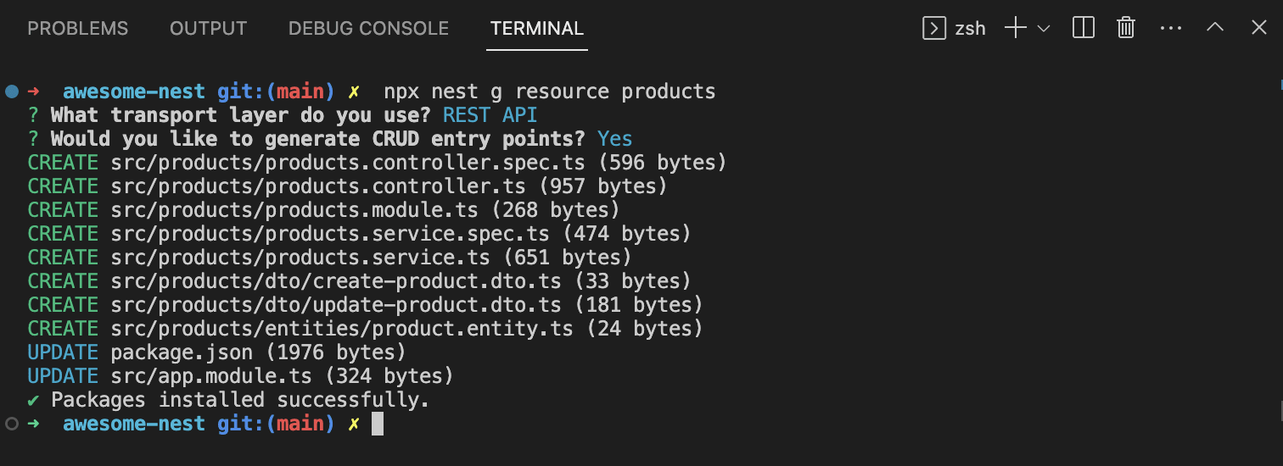Screen dimensions: 1283x466
Task: Click the blue command decoration dot
Action: pos(12,91)
